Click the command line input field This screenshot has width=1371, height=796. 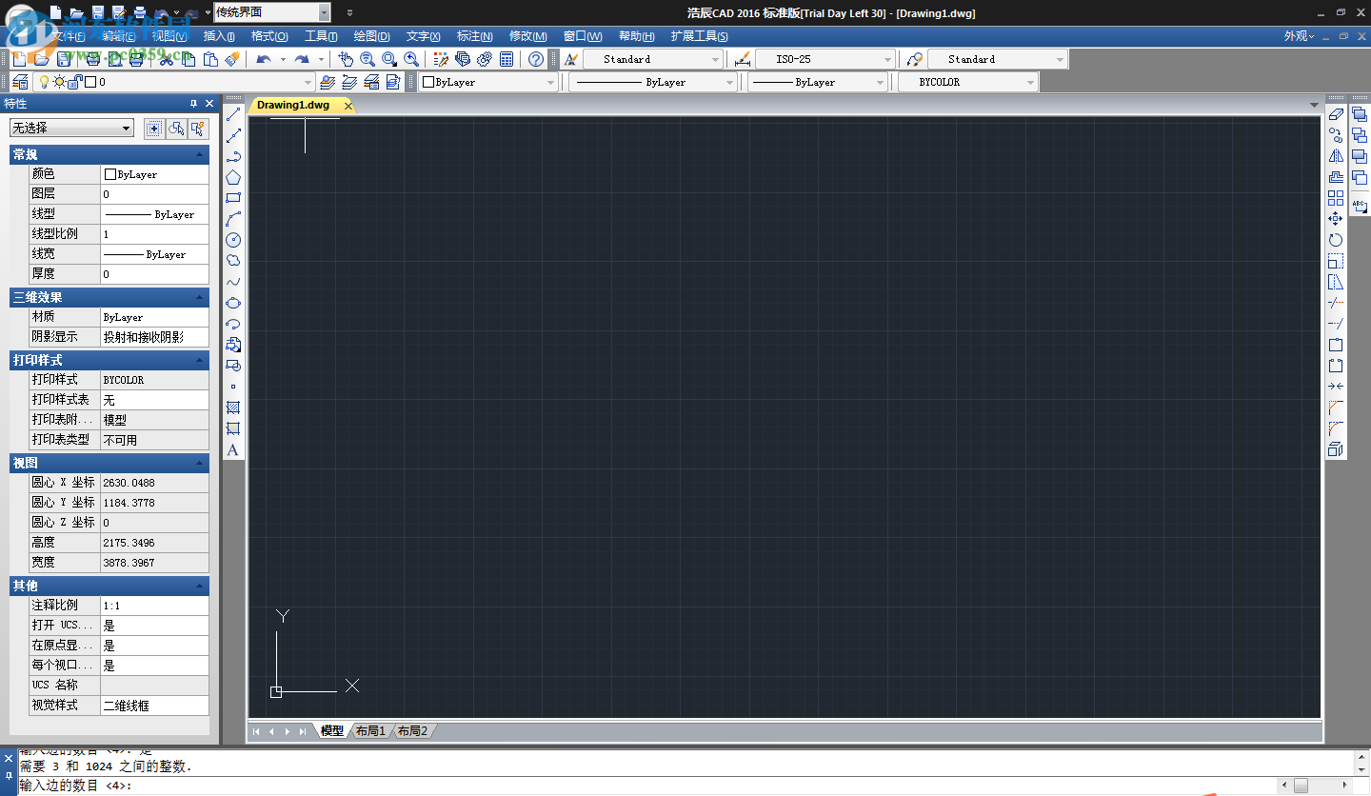647,786
